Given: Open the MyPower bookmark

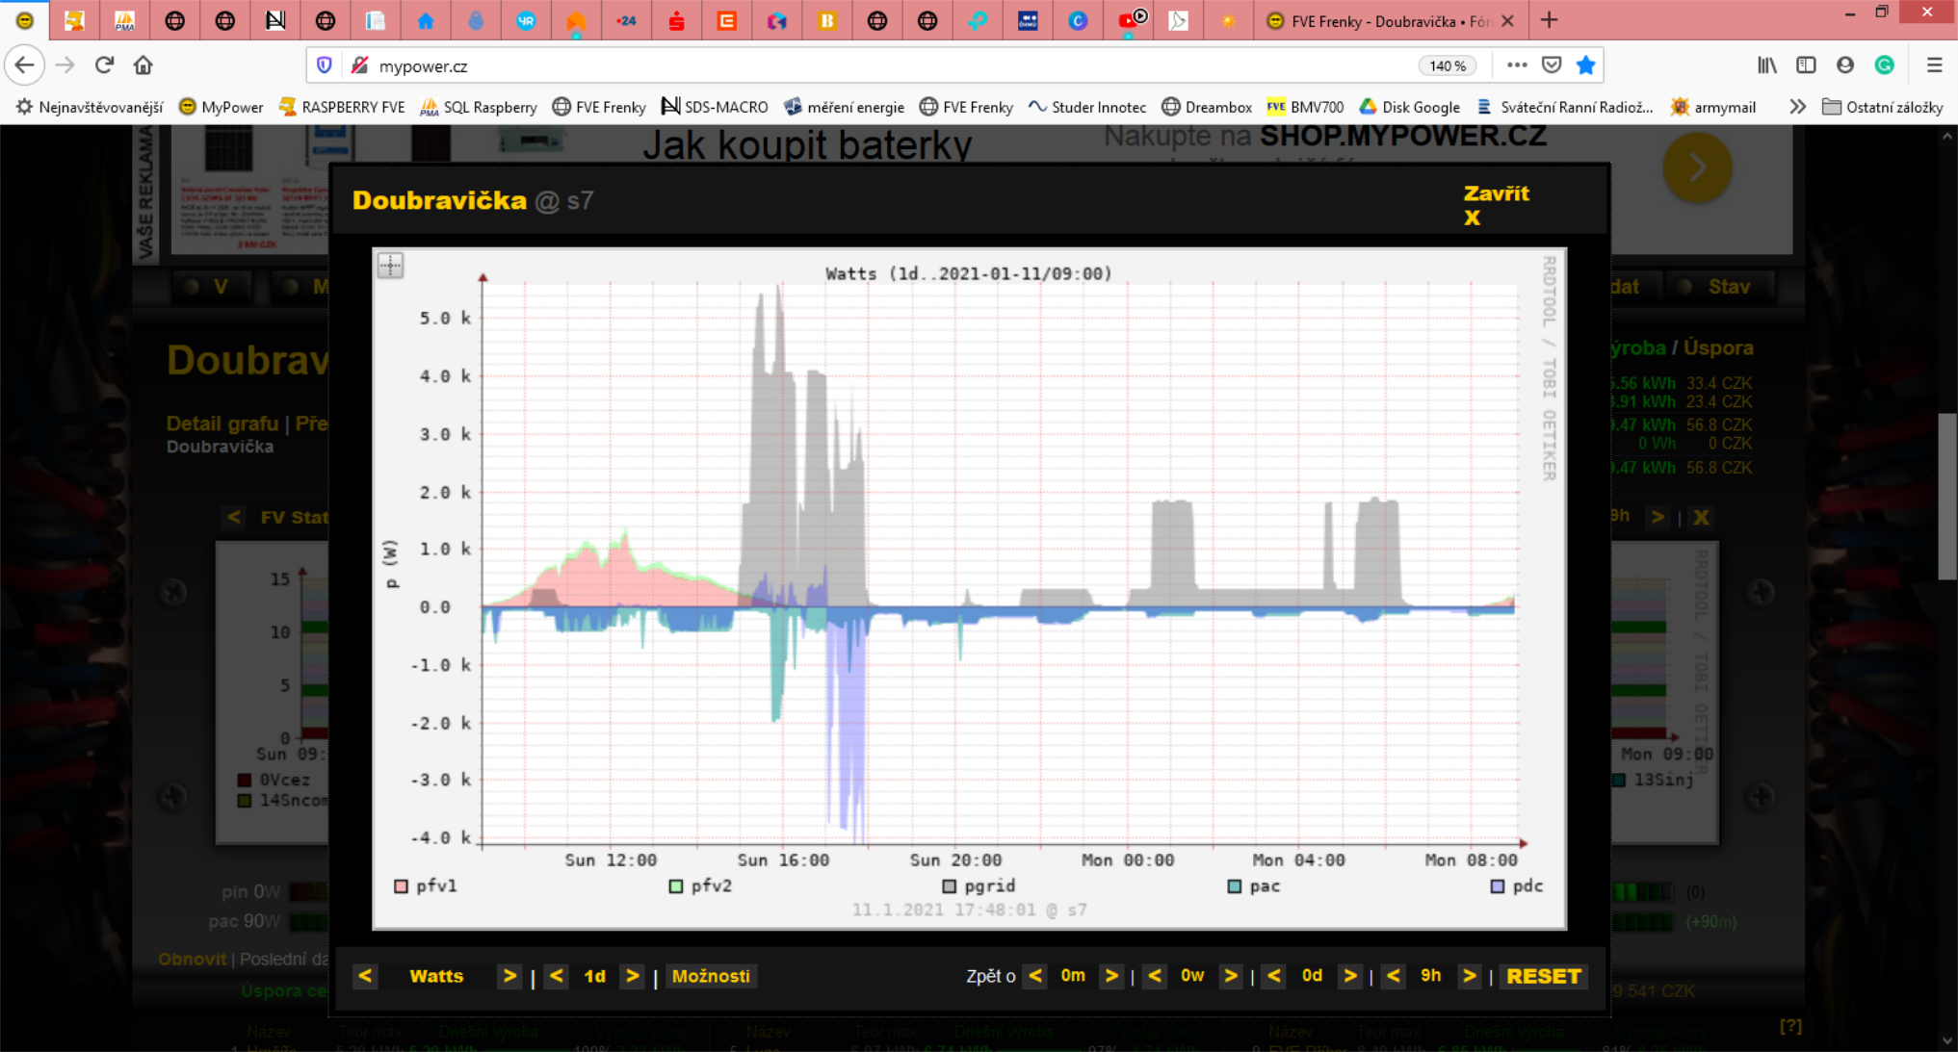Looking at the screenshot, I should [x=222, y=107].
